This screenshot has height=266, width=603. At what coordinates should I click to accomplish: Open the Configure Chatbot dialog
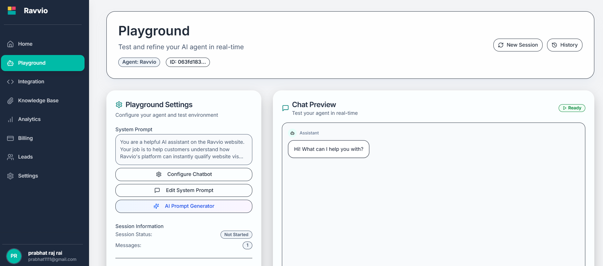[x=184, y=174]
